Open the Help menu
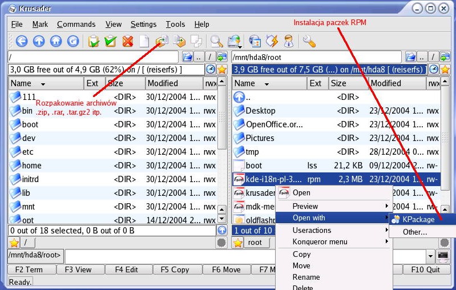This screenshot has width=456, height=290. click(x=201, y=24)
